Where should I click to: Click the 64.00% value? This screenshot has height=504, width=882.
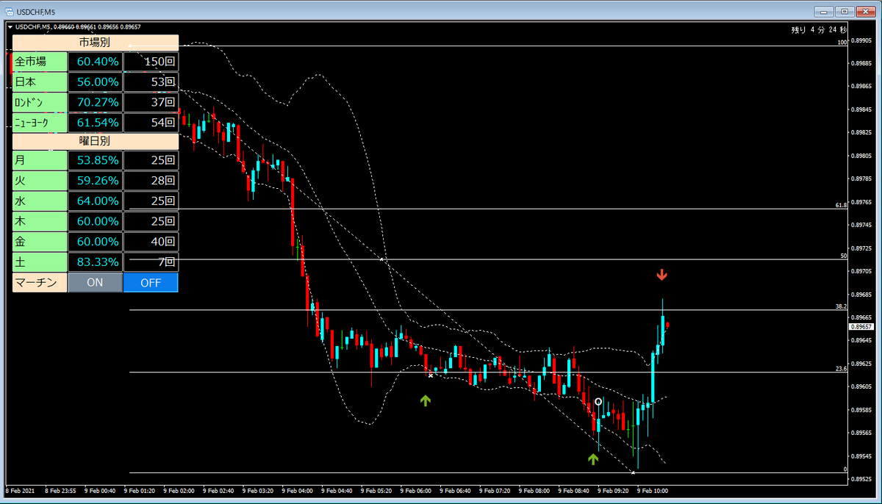coord(95,201)
